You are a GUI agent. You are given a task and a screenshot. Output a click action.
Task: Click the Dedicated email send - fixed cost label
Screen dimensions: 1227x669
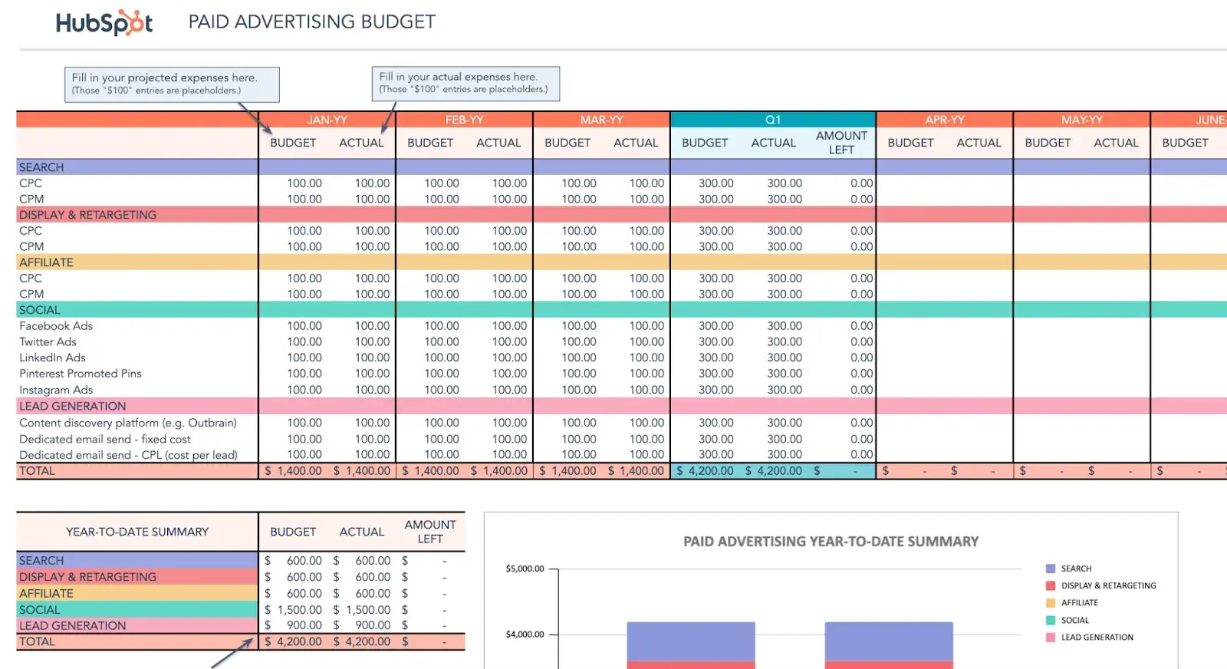pos(105,439)
